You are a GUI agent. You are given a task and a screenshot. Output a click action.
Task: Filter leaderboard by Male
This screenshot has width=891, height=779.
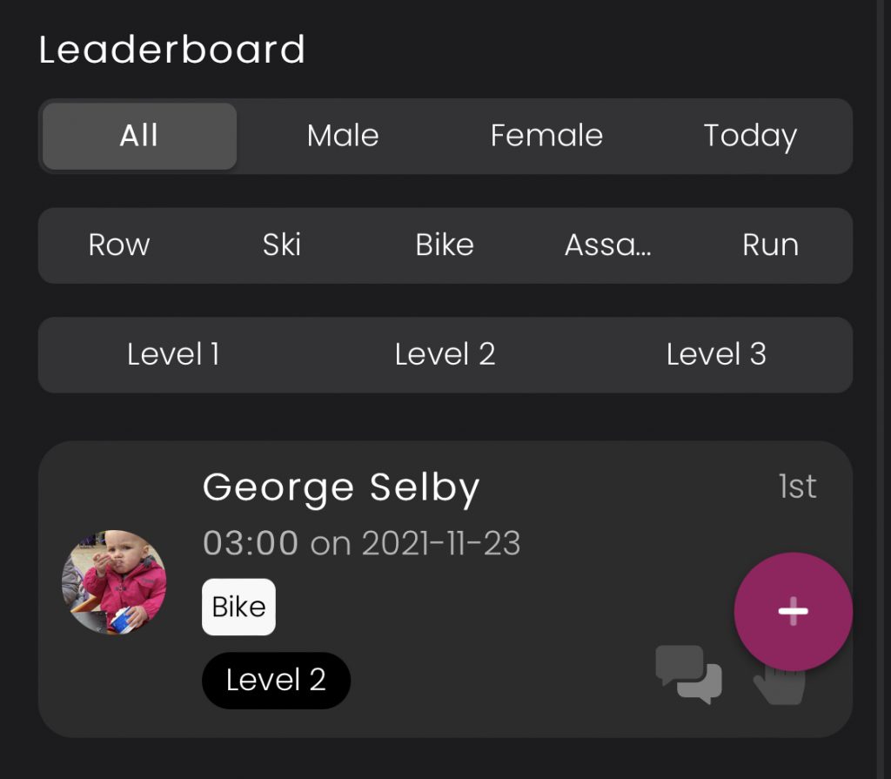(343, 136)
